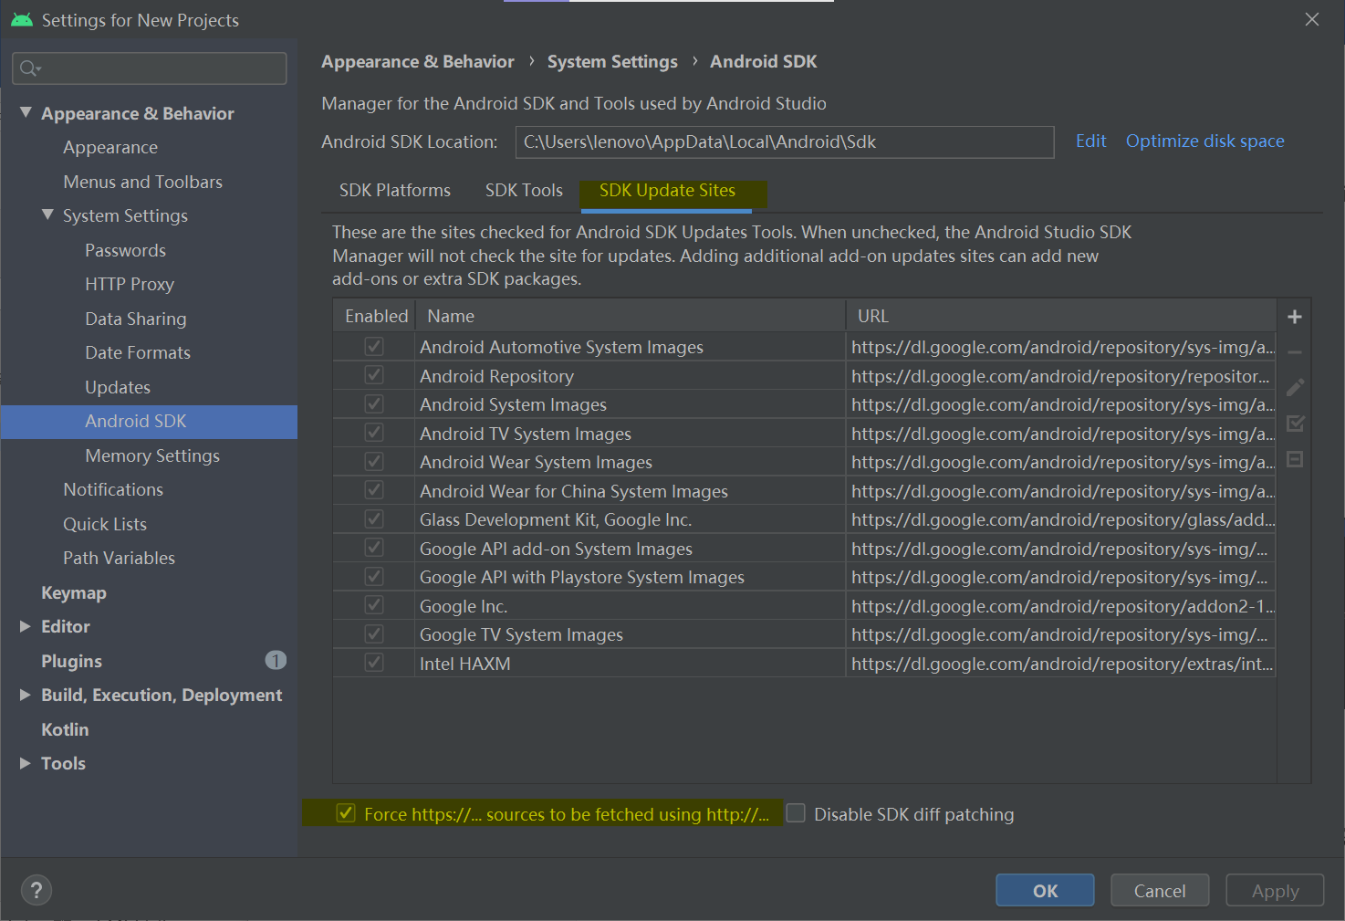Image resolution: width=1345 pixels, height=921 pixels.
Task: Open Plugins settings page
Action: (x=71, y=661)
